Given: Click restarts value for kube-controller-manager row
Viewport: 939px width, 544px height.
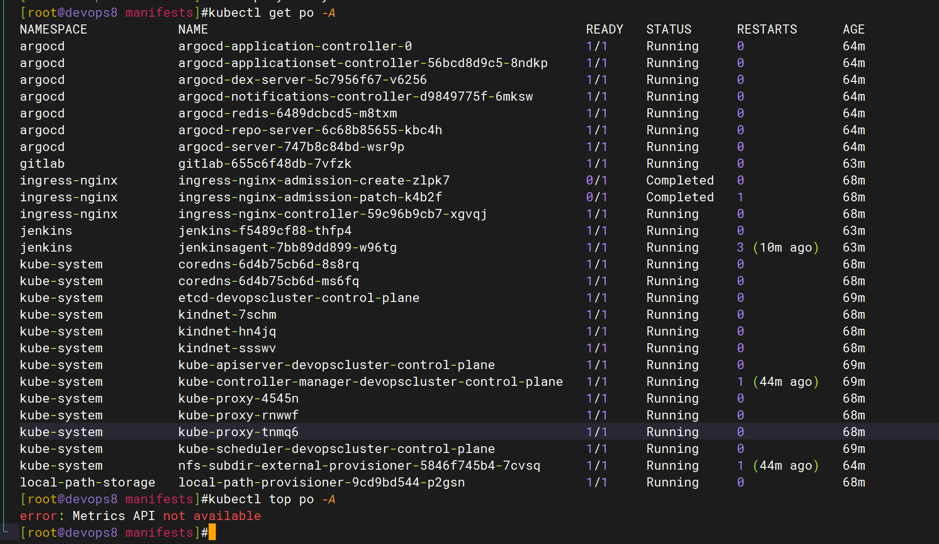Looking at the screenshot, I should (778, 382).
